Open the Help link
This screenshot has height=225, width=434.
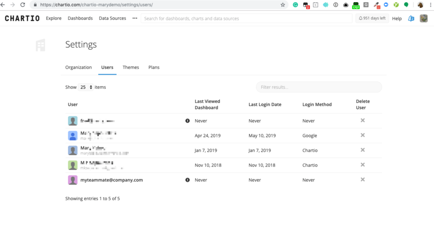point(397,19)
